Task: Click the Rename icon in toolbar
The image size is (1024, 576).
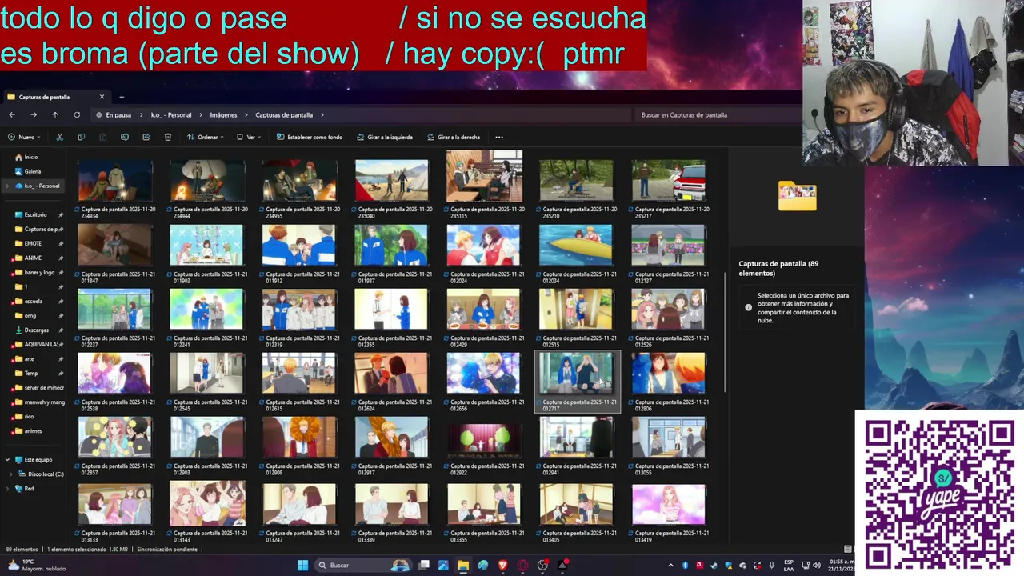Action: [124, 137]
